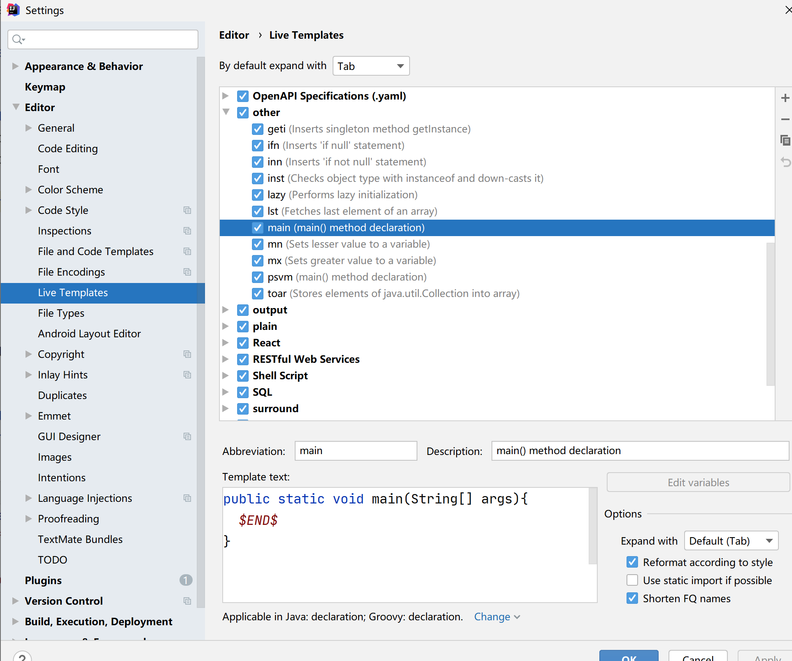This screenshot has width=792, height=661.
Task: Uncheck the psvm template checkbox
Action: [258, 277]
